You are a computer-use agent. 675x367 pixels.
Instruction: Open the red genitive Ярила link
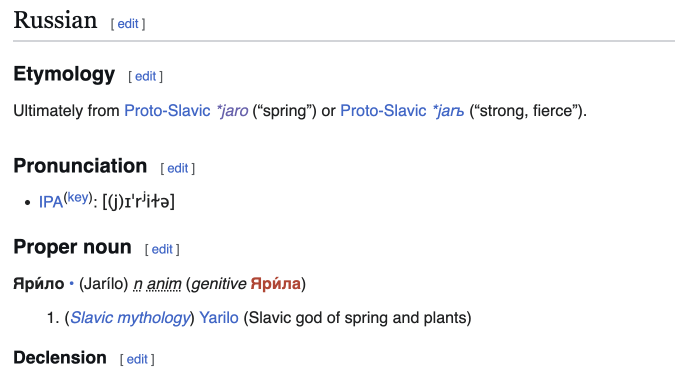coord(275,284)
